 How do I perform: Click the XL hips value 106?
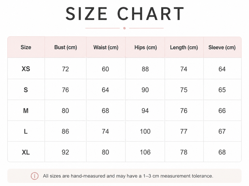tap(145, 152)
